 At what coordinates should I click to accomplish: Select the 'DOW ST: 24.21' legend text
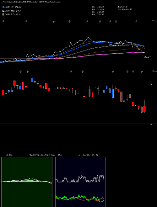coord(13,7)
